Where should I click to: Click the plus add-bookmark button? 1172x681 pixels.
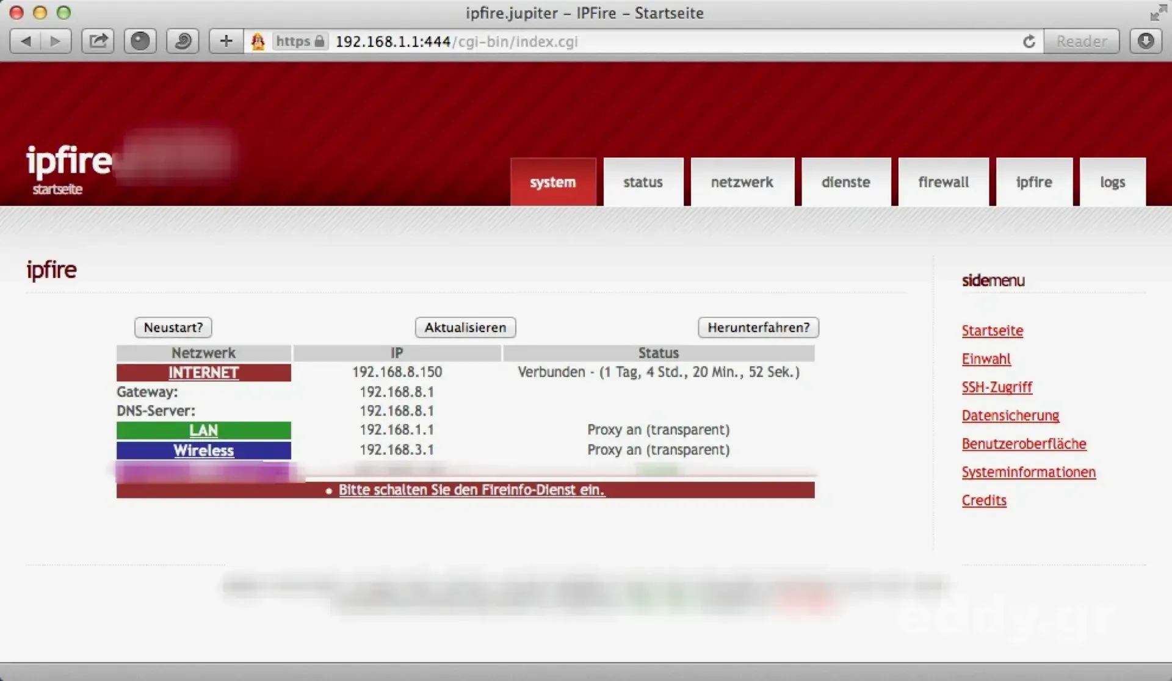click(x=226, y=41)
